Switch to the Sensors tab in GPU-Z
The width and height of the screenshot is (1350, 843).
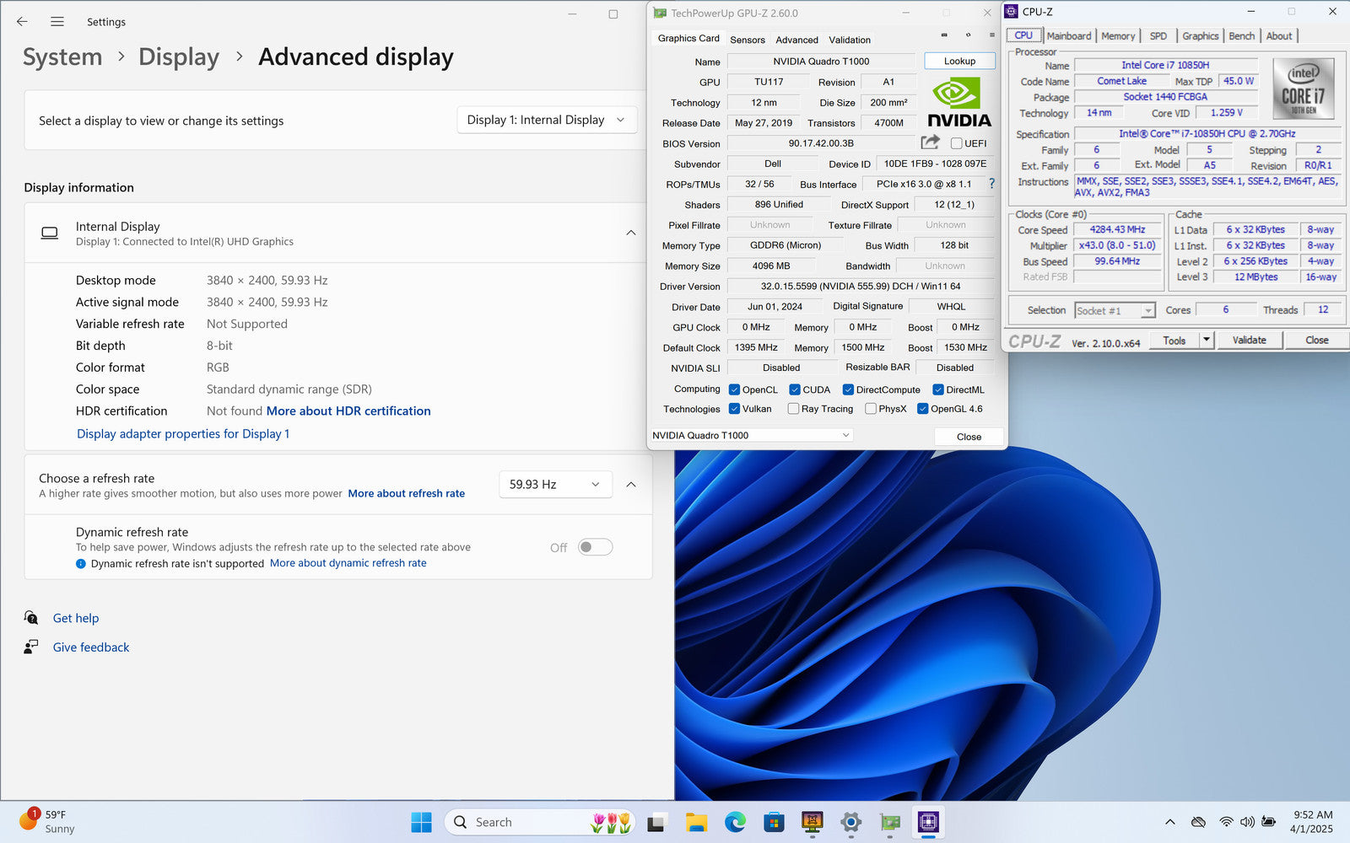[747, 40]
